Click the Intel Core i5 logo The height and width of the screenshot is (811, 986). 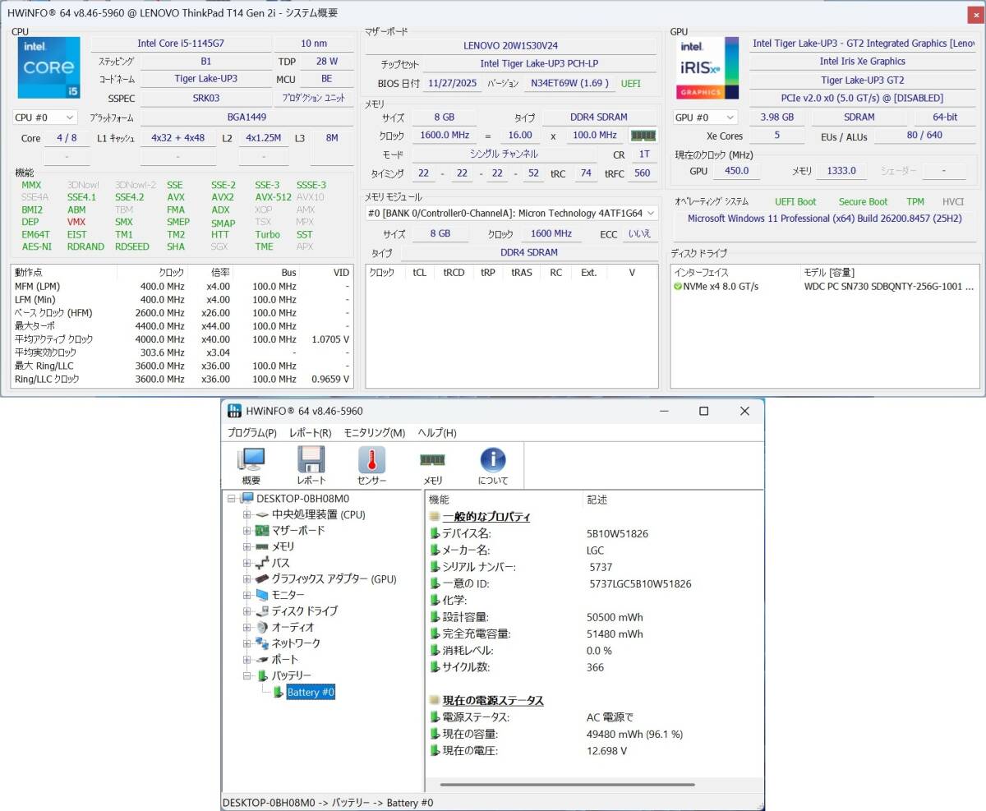49,67
